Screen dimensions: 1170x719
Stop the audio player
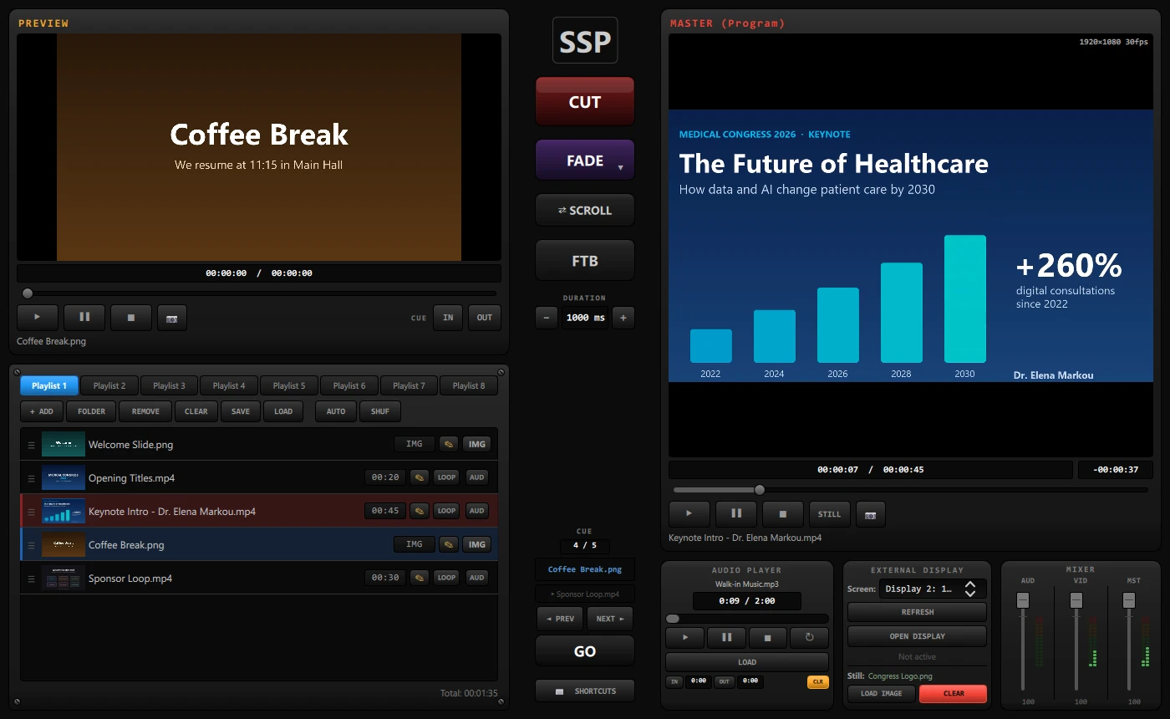tap(768, 637)
